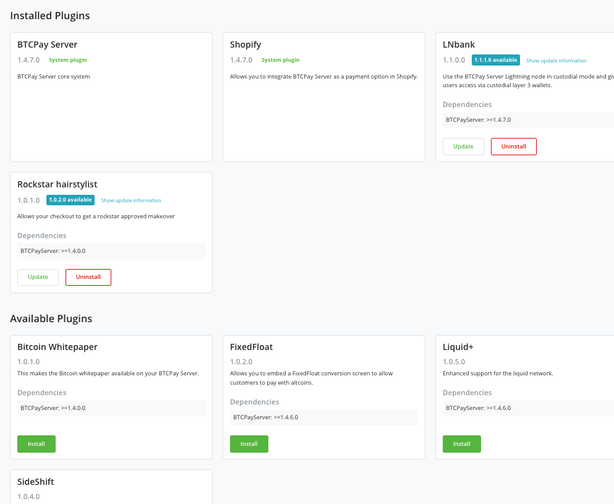Click 'Dependencies' label on Bitcoin Whitepaper card
The height and width of the screenshot is (504, 614).
tap(42, 393)
